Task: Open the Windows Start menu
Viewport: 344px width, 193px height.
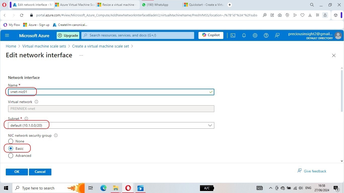Action: [6, 188]
